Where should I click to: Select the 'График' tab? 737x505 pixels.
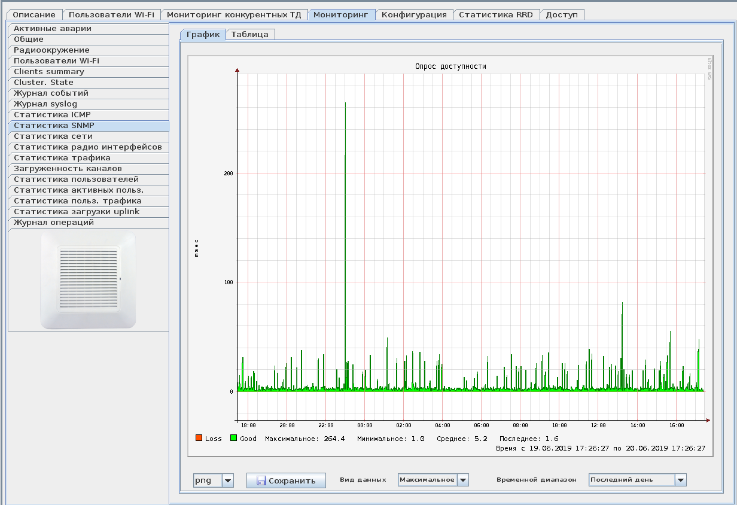[203, 35]
